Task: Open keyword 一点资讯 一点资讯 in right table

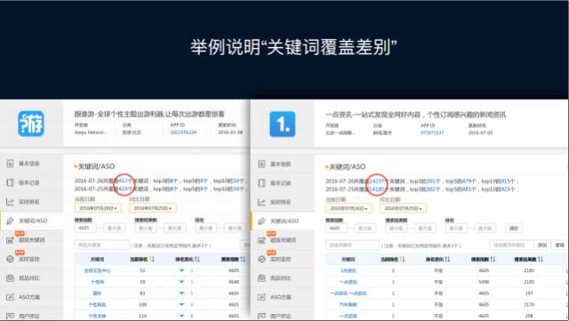Action: [x=348, y=293]
